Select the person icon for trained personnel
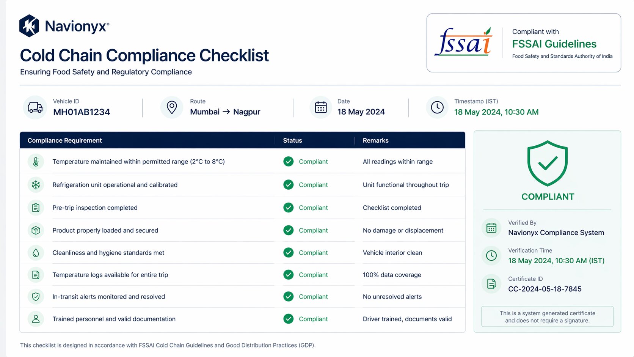634x357 pixels. point(36,319)
